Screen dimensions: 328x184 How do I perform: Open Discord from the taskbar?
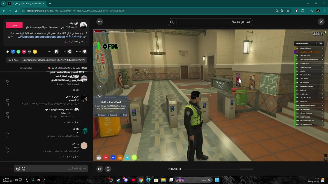tap(126, 180)
